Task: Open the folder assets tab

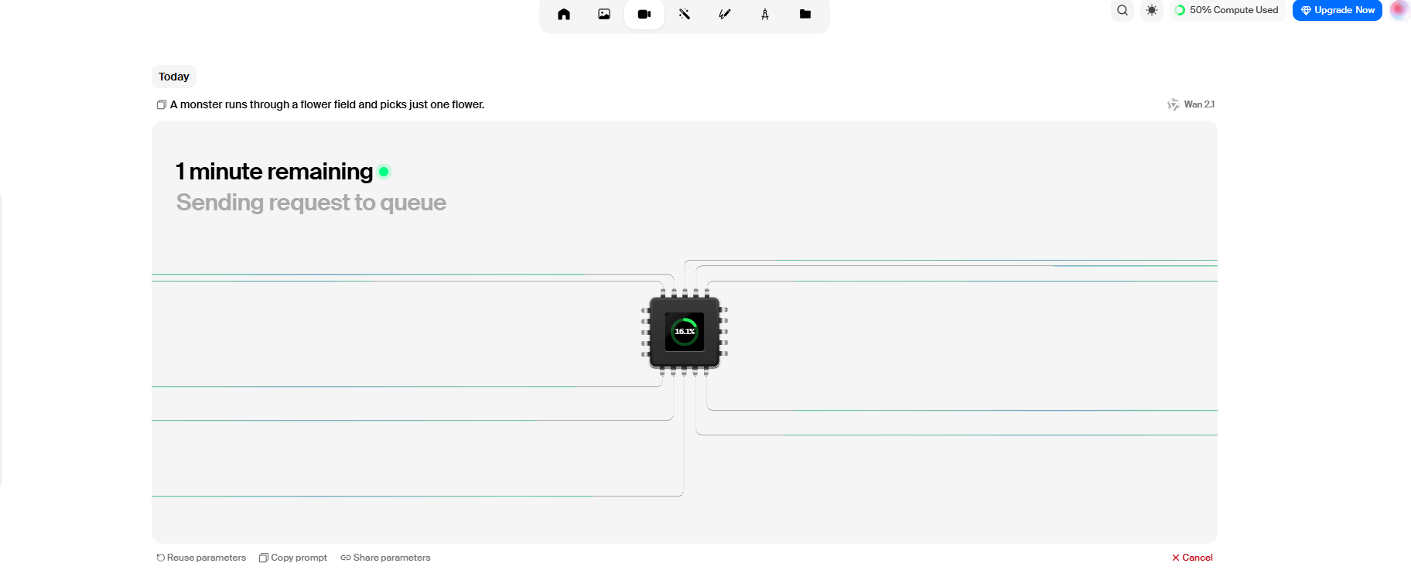Action: (x=805, y=14)
